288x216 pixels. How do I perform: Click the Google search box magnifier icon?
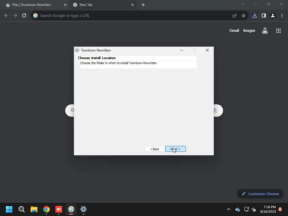[x=73, y=110]
